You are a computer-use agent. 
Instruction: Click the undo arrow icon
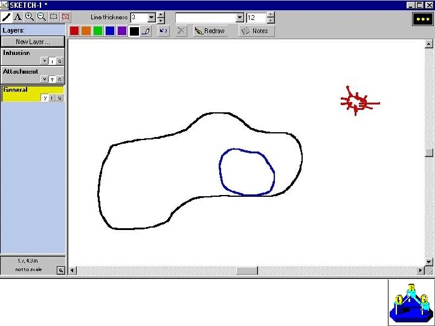tap(163, 31)
